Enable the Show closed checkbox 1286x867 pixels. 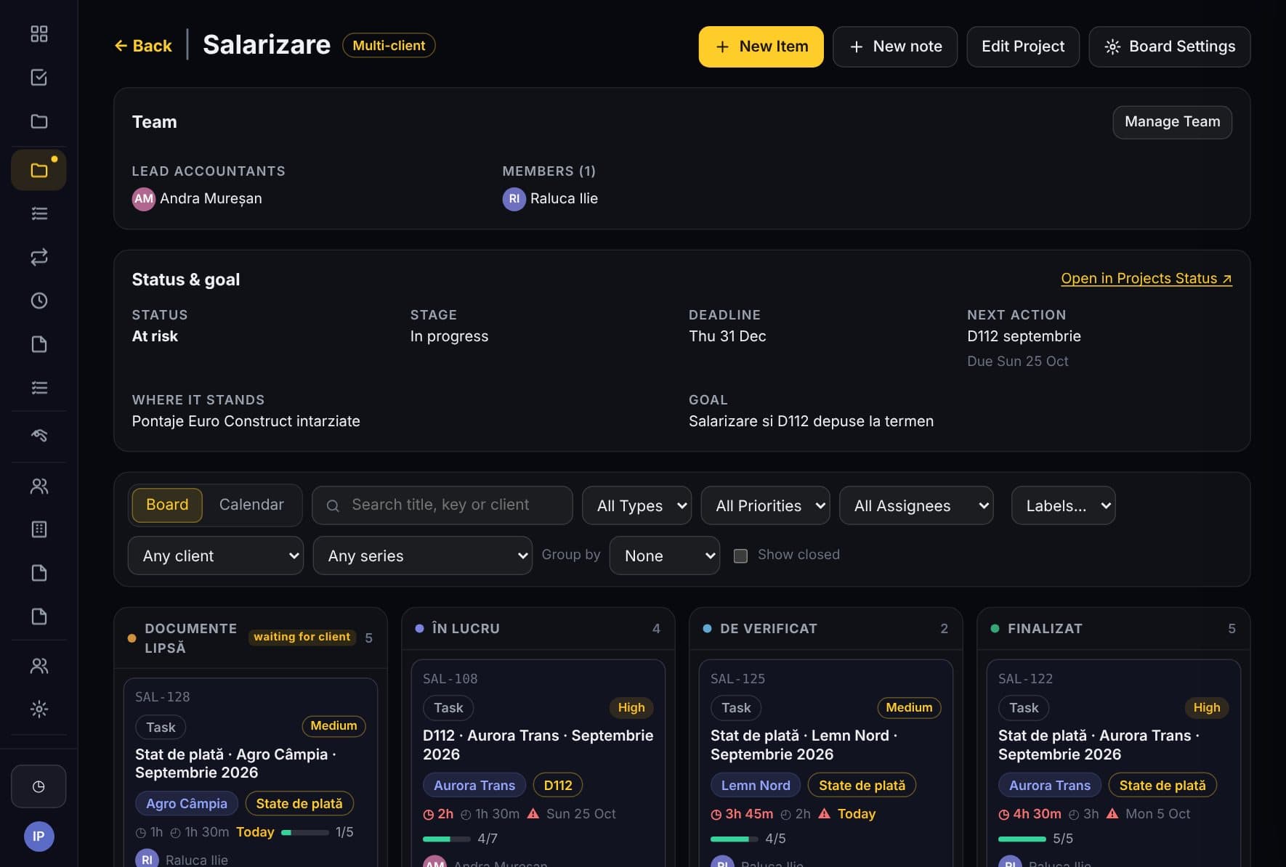(740, 556)
